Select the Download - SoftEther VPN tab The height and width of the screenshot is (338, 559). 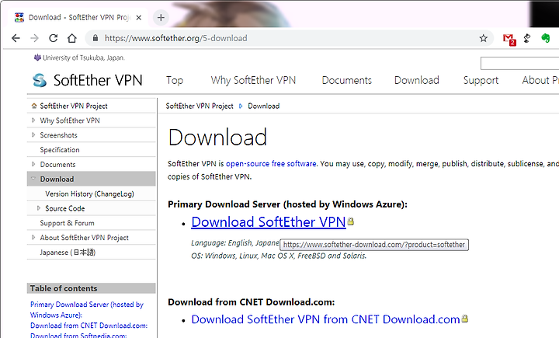click(x=78, y=18)
